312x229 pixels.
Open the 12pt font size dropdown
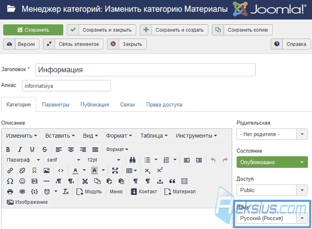tap(104, 160)
